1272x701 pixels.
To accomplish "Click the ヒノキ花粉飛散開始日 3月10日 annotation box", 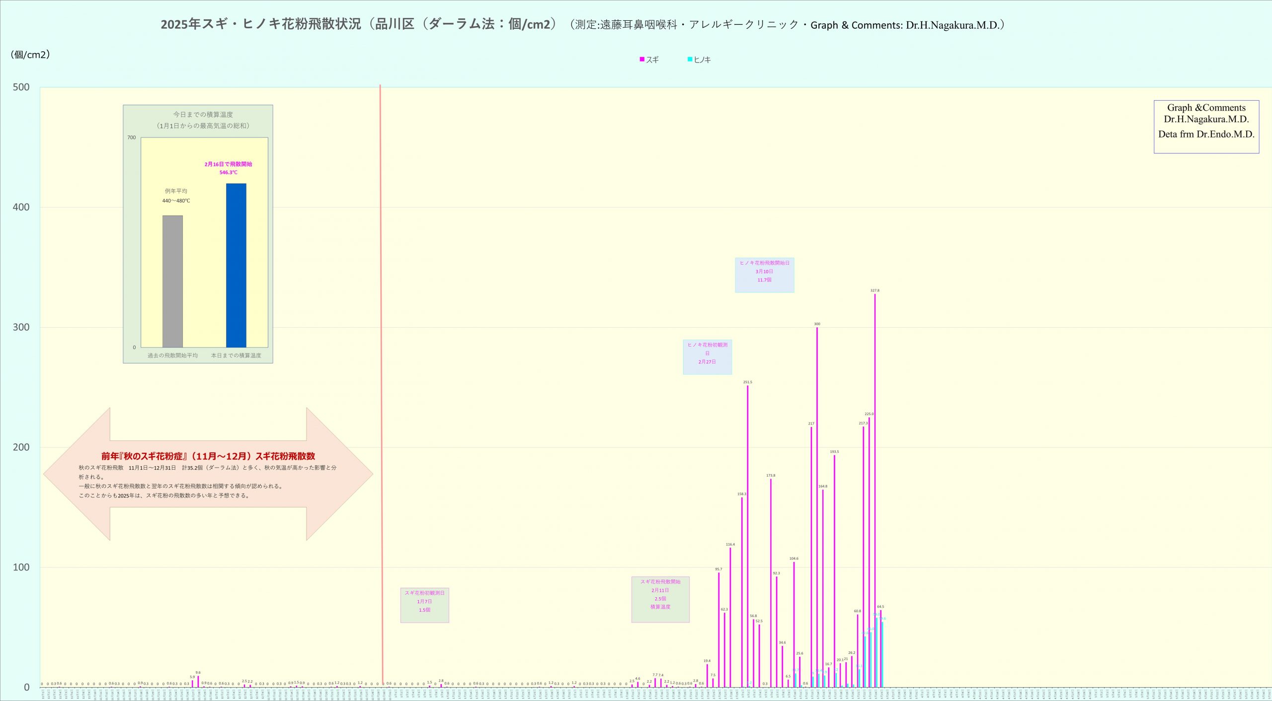I will click(765, 275).
